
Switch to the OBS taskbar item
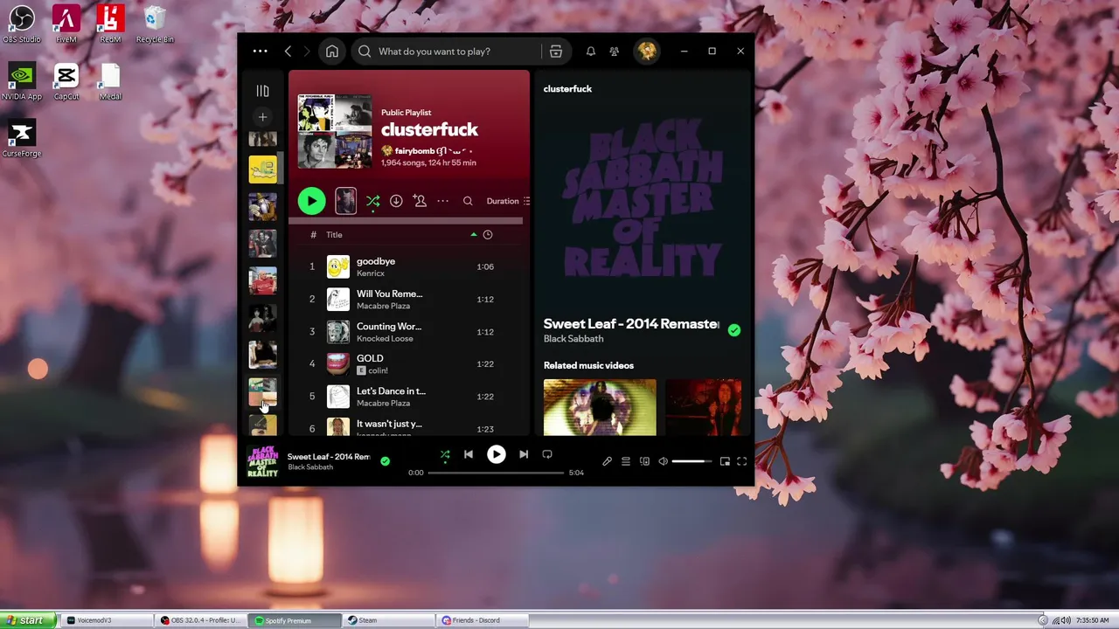[202, 620]
